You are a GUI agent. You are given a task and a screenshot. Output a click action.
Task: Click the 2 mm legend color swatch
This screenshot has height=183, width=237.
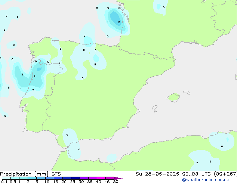(x=32, y=178)
